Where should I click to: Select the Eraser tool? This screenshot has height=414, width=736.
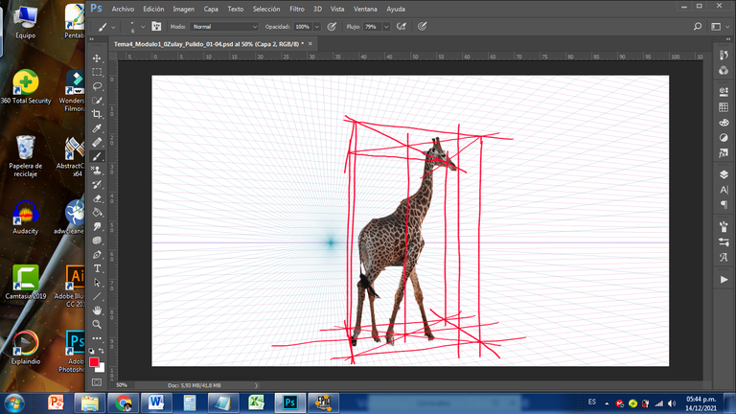(x=97, y=198)
